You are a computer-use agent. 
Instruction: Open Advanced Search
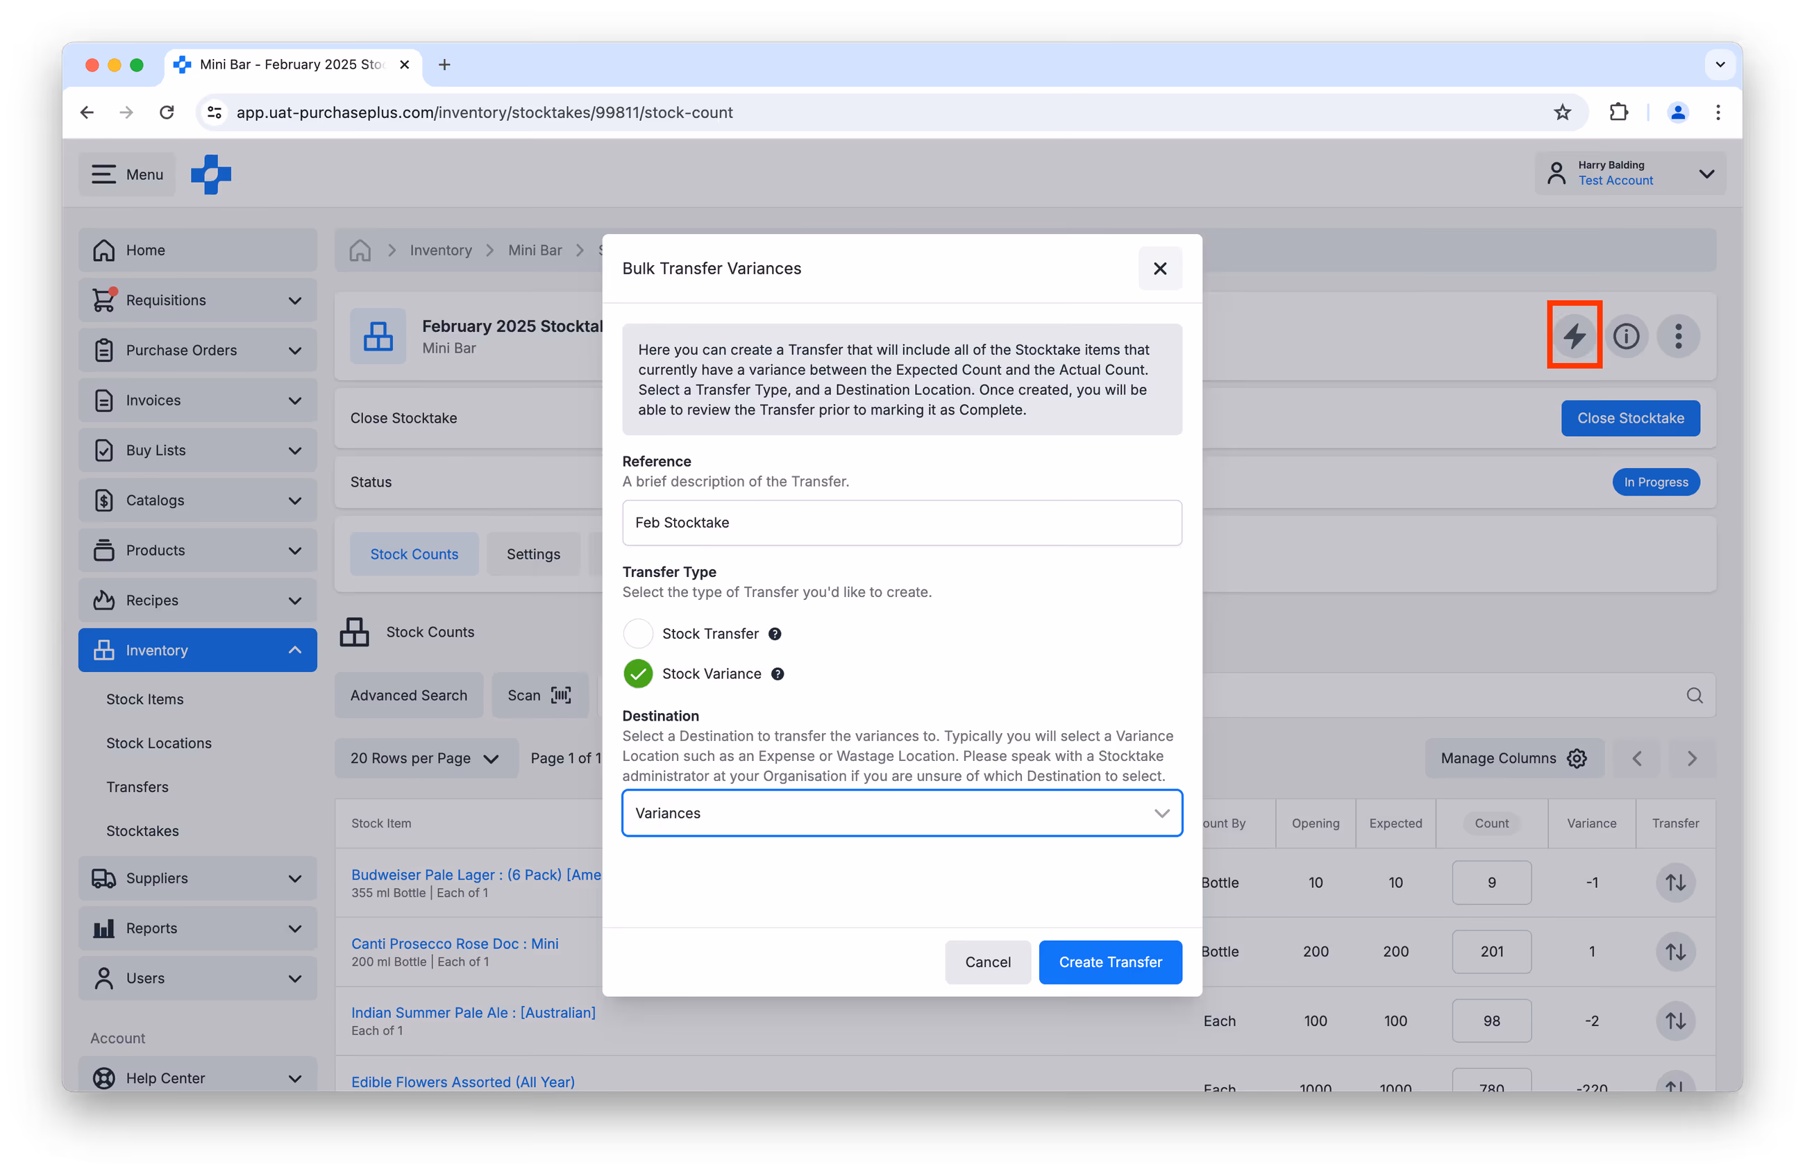click(409, 696)
